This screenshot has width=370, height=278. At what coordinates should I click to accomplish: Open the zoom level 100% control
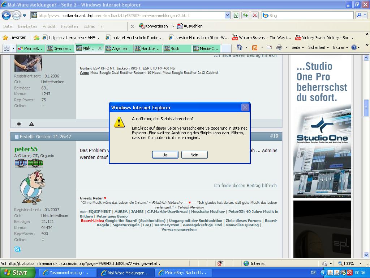tap(350, 264)
